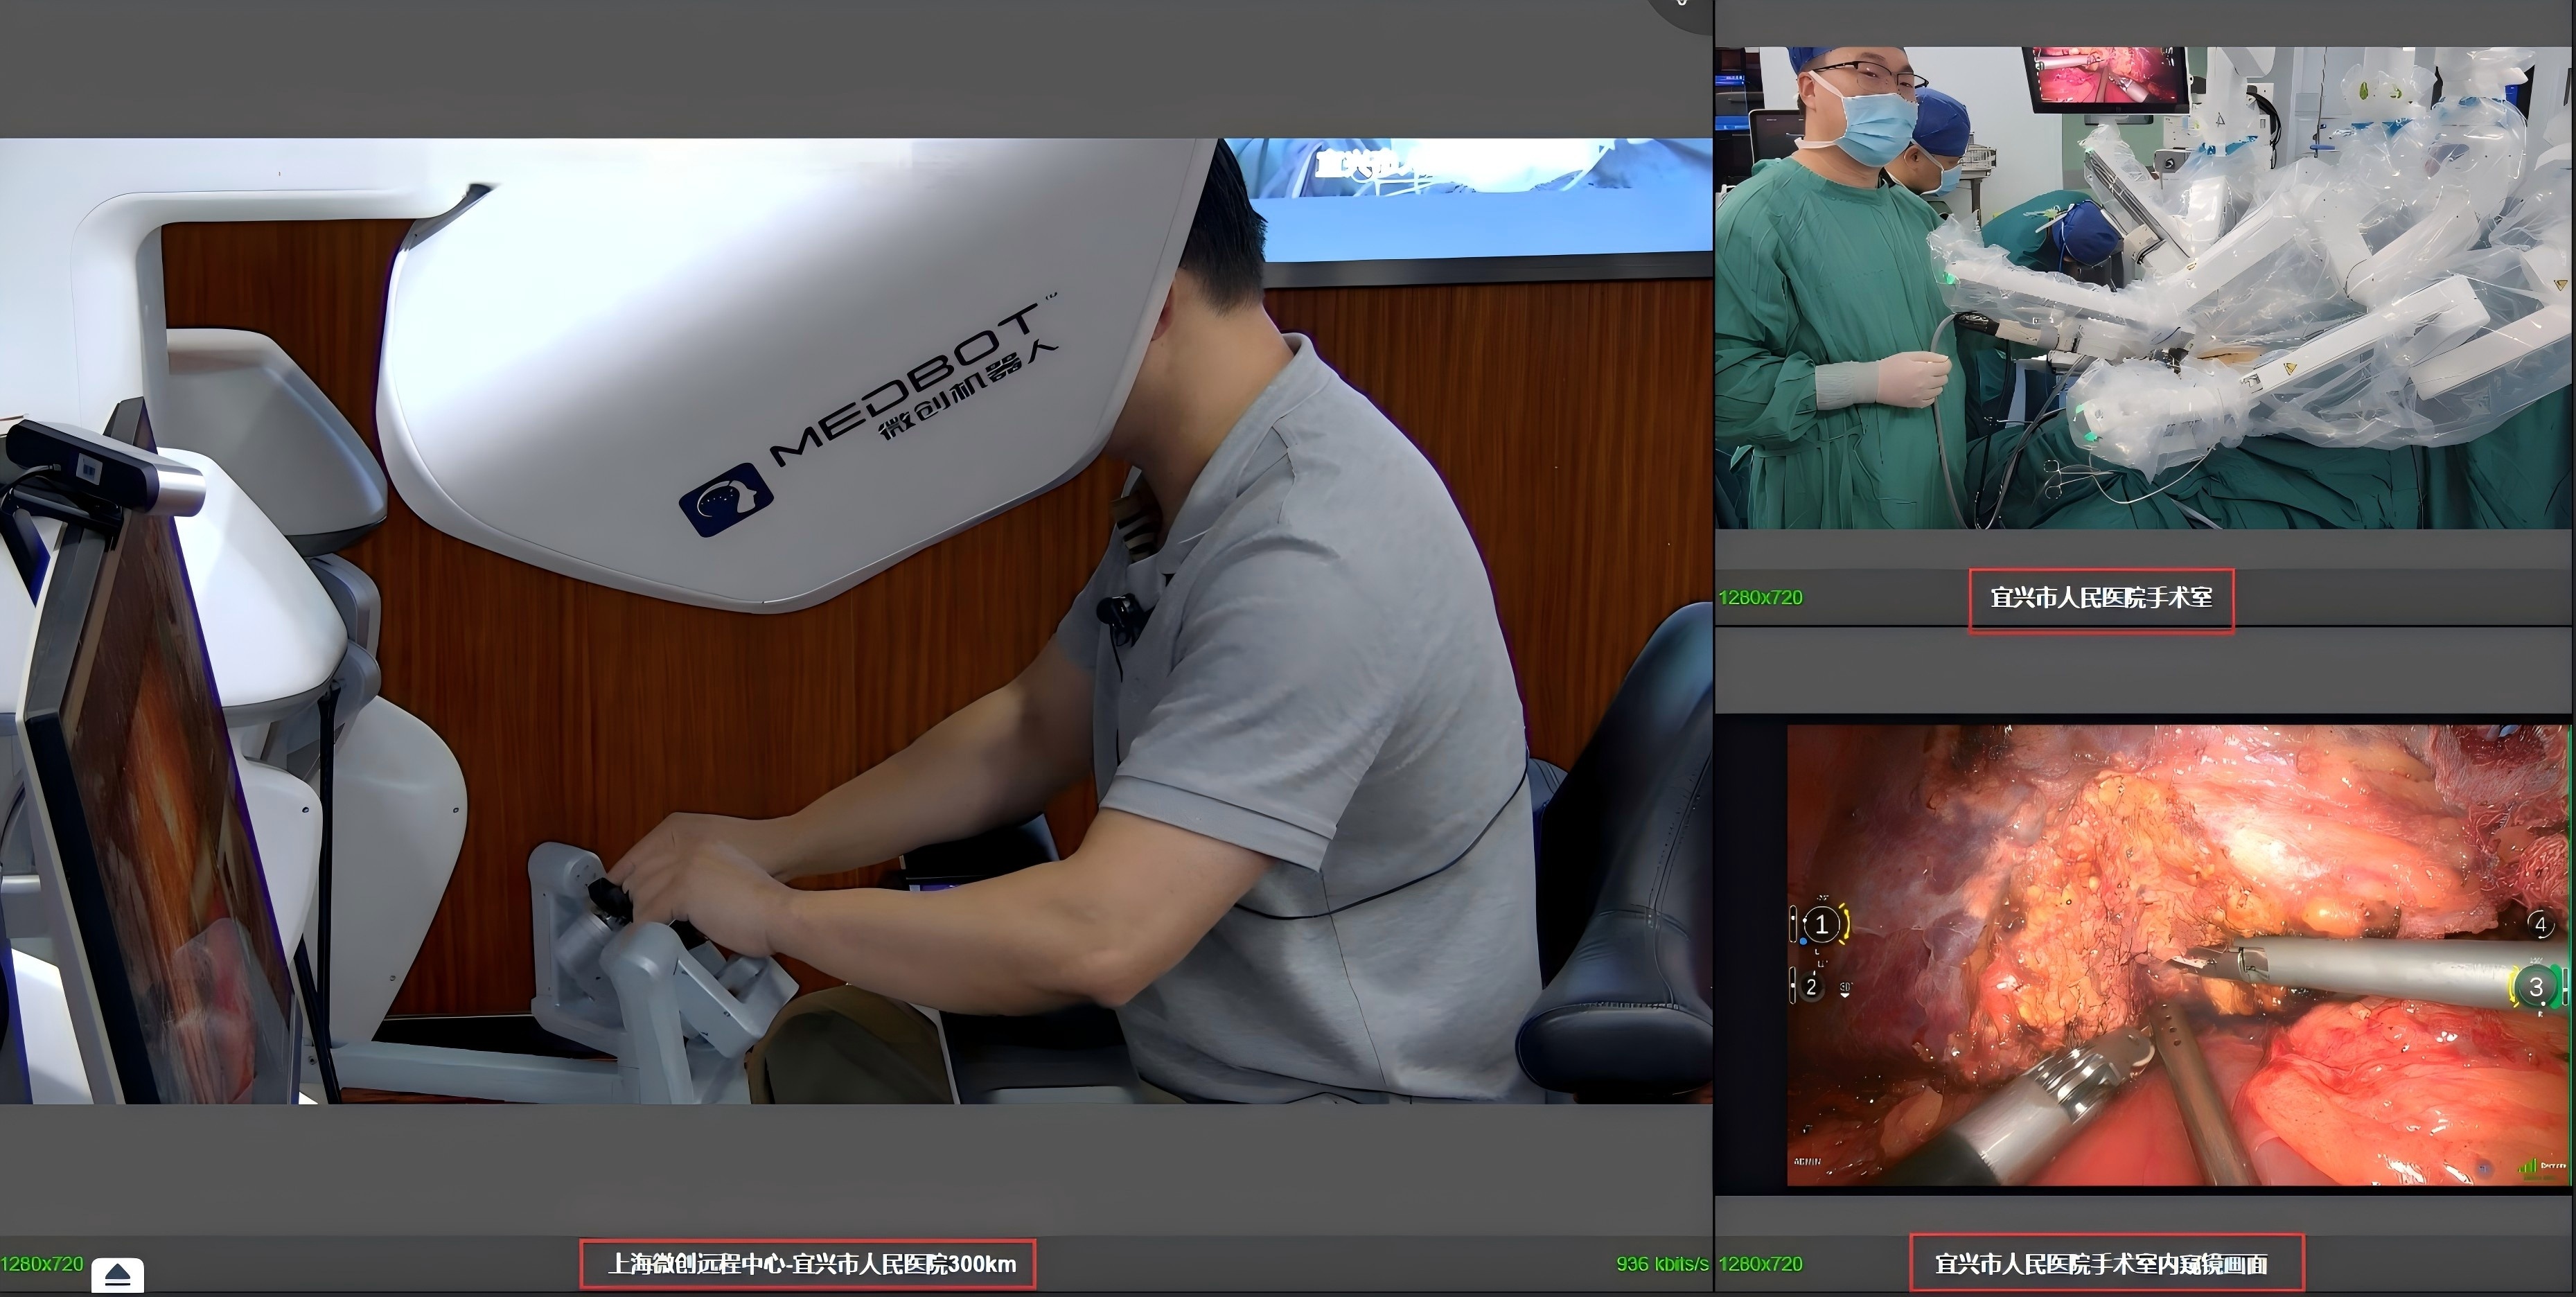This screenshot has height=1297, width=2576.
Task: Click the 1280x720 resolution under endoscope feed
Action: (1760, 1264)
